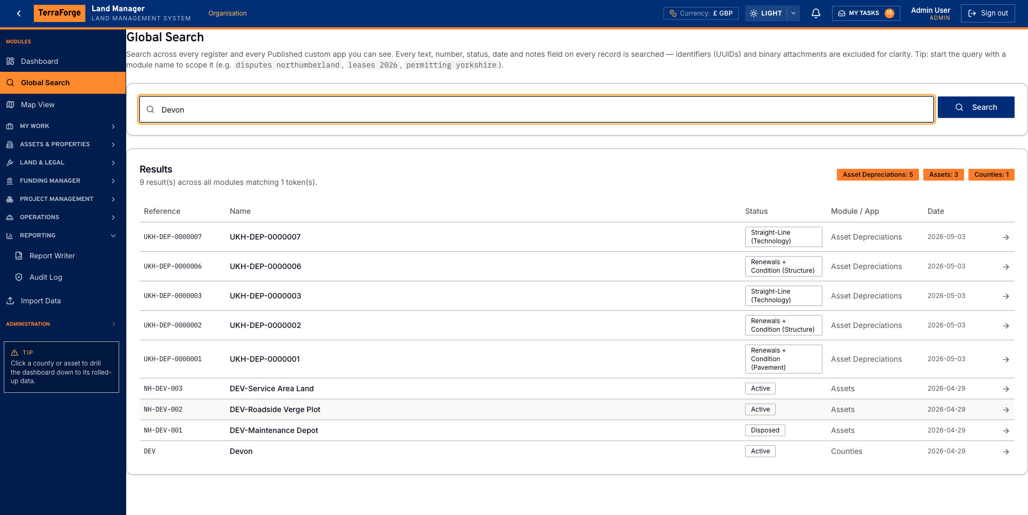Click the Audit Log shield icon
The height and width of the screenshot is (515, 1028).
click(x=19, y=277)
